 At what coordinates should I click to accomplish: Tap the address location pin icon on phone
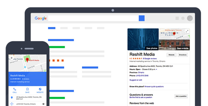[x=12, y=98]
